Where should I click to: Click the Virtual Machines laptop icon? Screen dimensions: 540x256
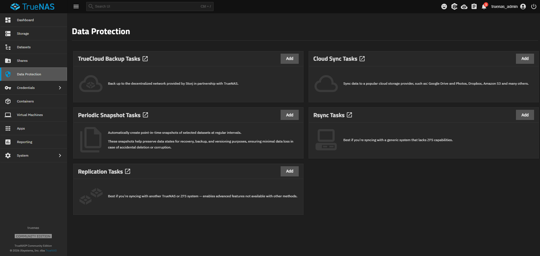tap(8, 115)
